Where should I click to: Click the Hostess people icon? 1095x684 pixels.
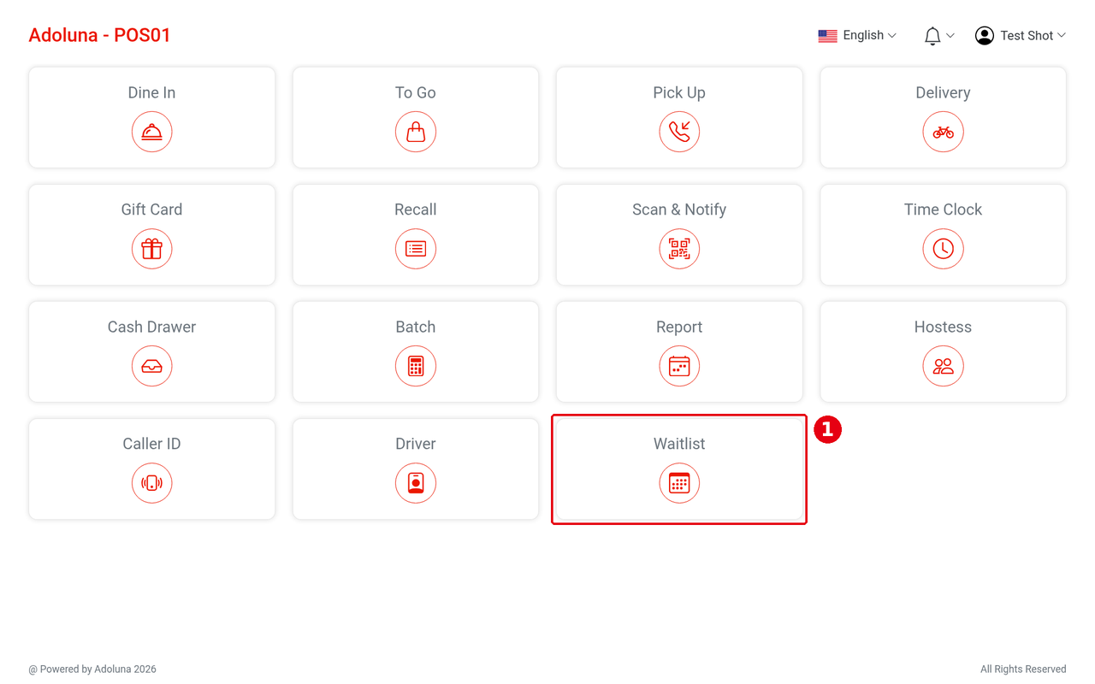[943, 366]
